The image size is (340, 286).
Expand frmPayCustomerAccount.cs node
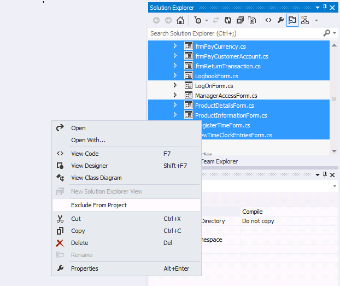click(x=175, y=56)
